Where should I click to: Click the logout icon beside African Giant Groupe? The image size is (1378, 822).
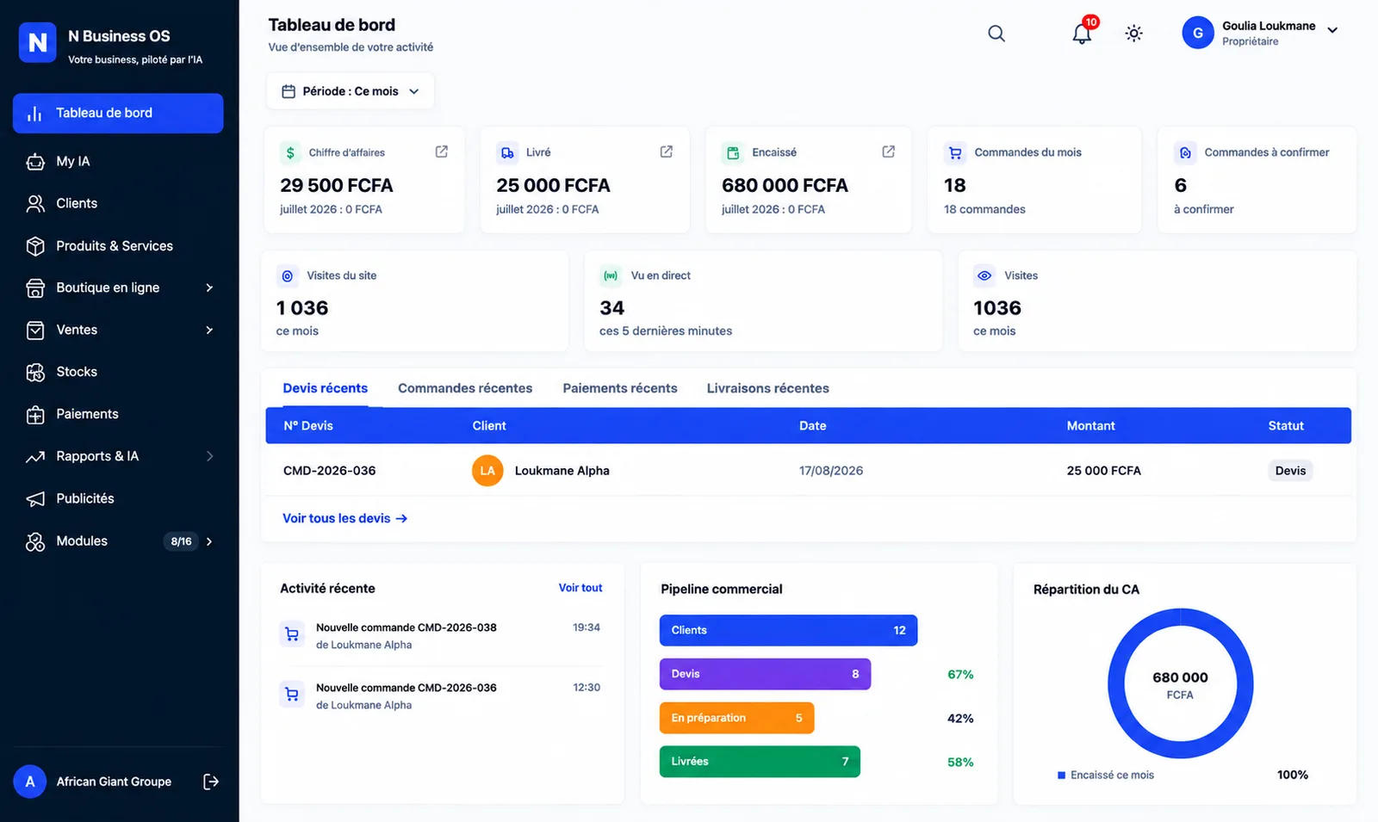(x=211, y=782)
